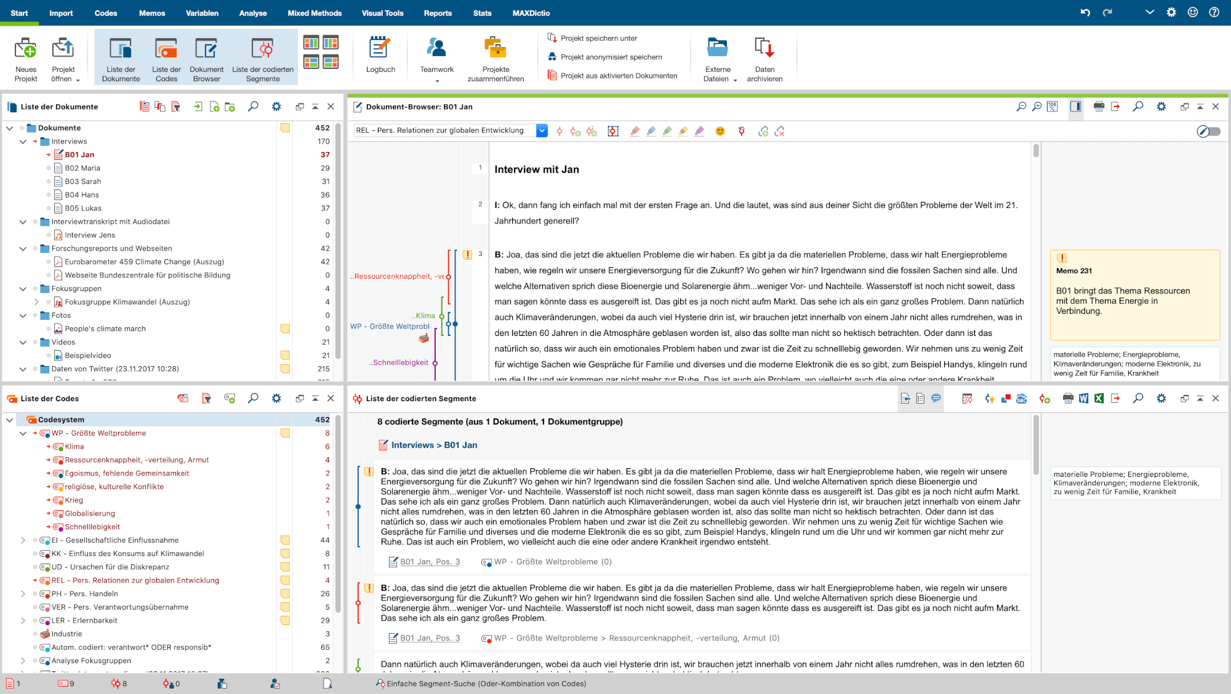Switch to Mixed Methods tab
This screenshot has width=1231, height=694.
point(315,13)
